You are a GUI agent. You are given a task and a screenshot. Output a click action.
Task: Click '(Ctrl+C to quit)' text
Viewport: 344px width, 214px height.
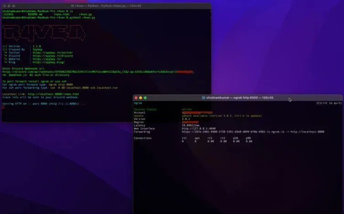[328, 103]
